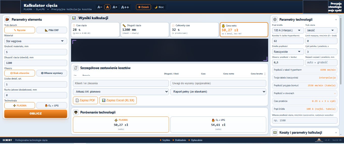Select Brak otworów option
Image resolution: width=344 pixels, height=144 pixels.
[x=20, y=73]
